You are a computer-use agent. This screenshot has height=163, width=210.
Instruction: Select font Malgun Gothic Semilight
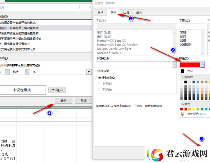(x=114, y=49)
